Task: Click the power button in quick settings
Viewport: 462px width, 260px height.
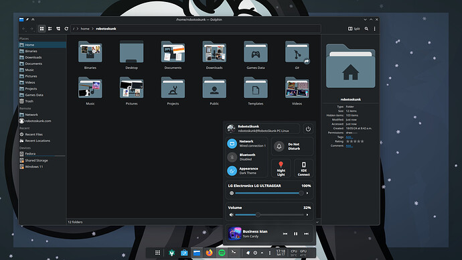Action: point(308,129)
